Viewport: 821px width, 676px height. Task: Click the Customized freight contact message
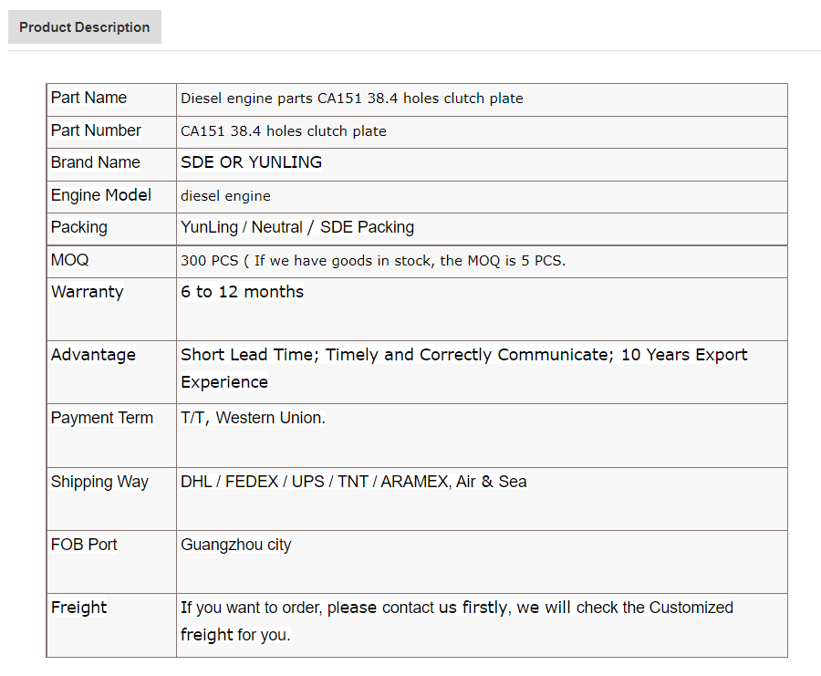pos(457,621)
